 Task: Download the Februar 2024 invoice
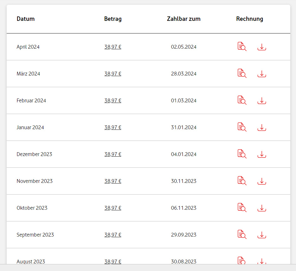261,101
